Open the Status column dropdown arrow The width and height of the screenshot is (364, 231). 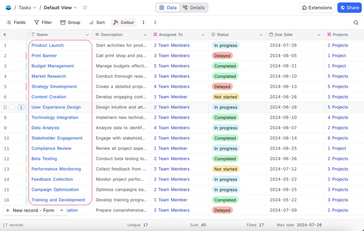tap(261, 35)
